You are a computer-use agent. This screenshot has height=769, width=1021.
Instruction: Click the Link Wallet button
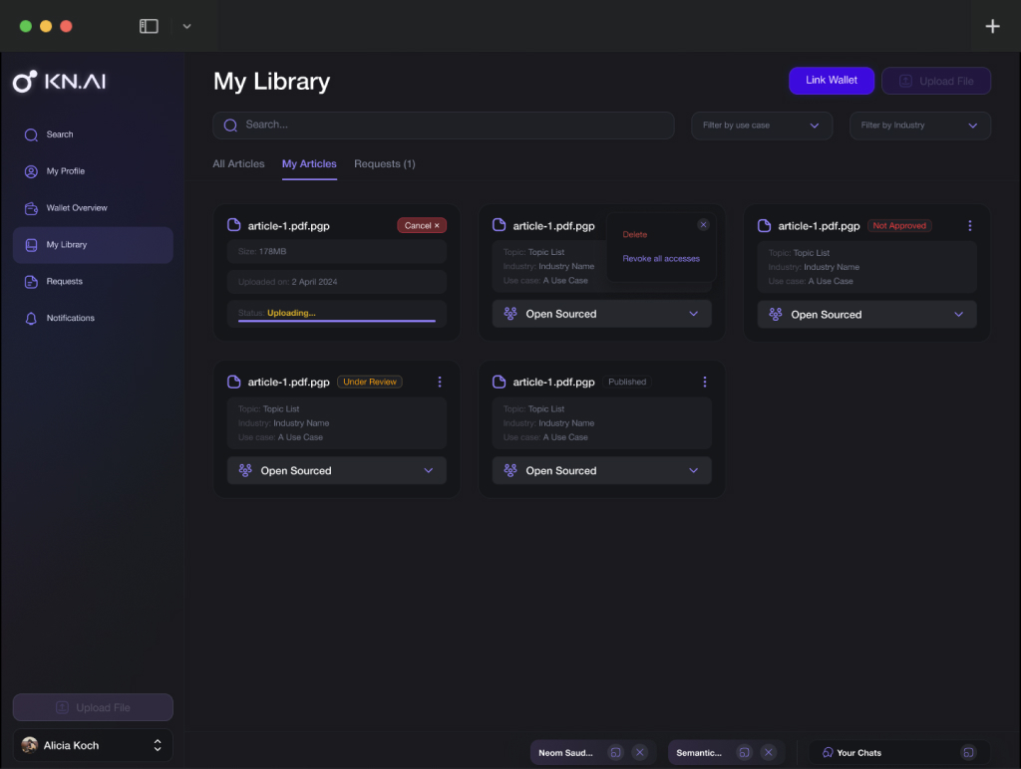coord(831,81)
